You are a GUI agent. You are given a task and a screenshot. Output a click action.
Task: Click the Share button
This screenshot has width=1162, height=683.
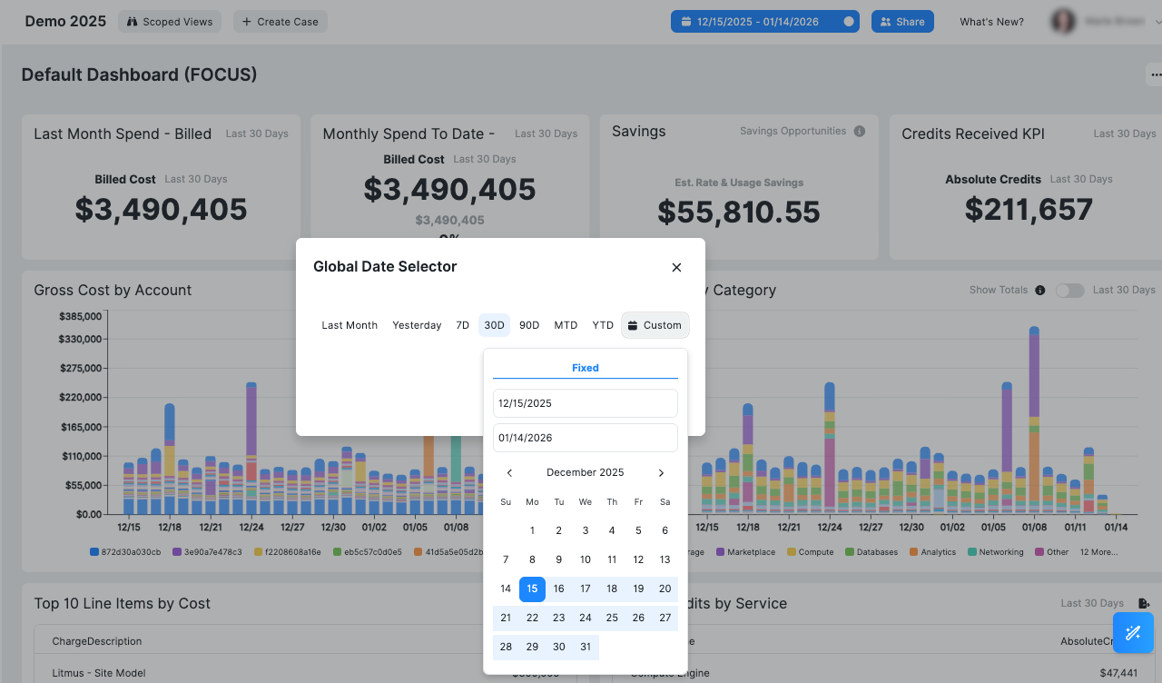902,20
